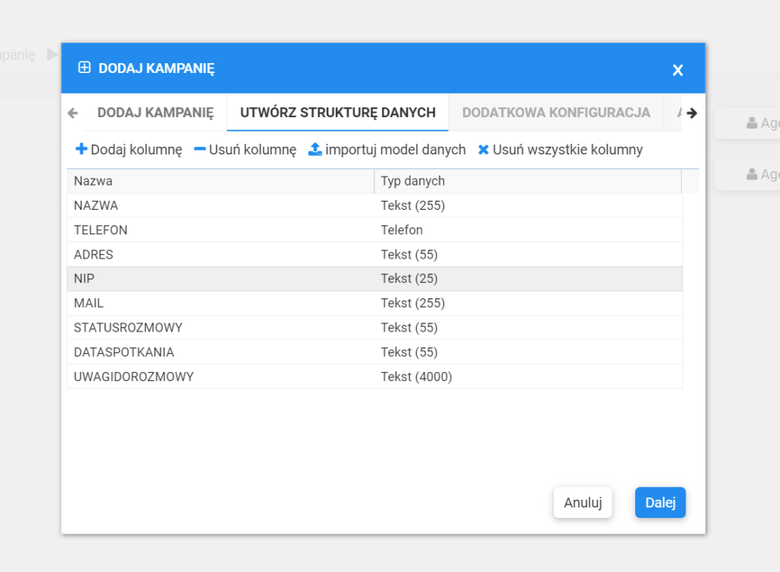Click the Tekst (55) type of ADRES
Screen dimensions: 780x572
coord(409,254)
